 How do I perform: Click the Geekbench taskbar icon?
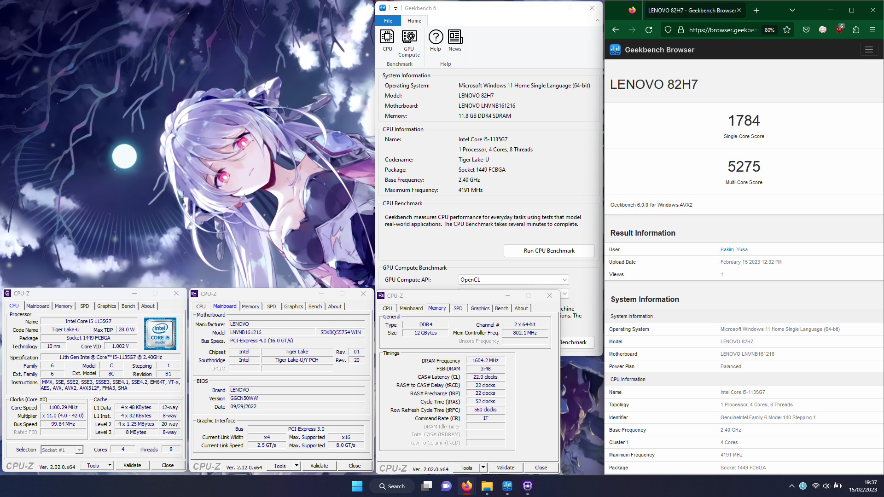pyautogui.click(x=507, y=486)
